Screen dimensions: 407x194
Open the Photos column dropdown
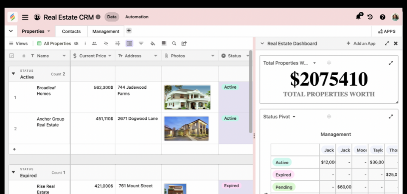[213, 56]
